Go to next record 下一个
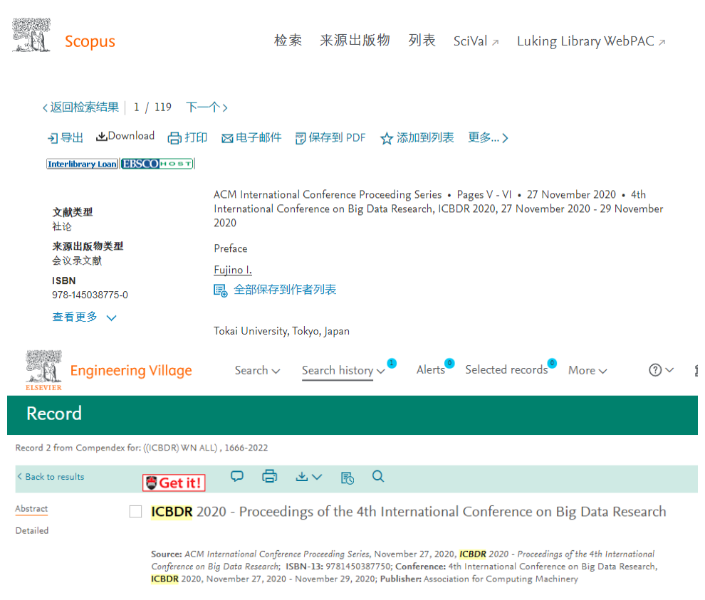 point(207,107)
